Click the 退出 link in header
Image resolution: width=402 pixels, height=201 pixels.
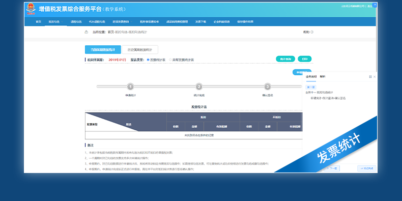(x=370, y=6)
